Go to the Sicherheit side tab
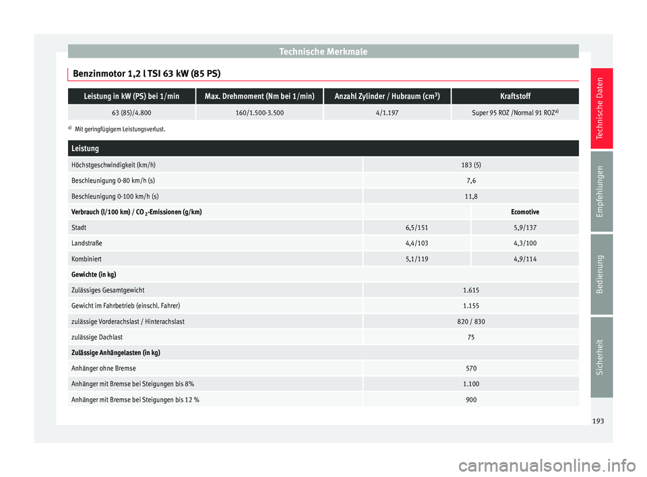Screen dimensions: 647x477 coord(601,357)
